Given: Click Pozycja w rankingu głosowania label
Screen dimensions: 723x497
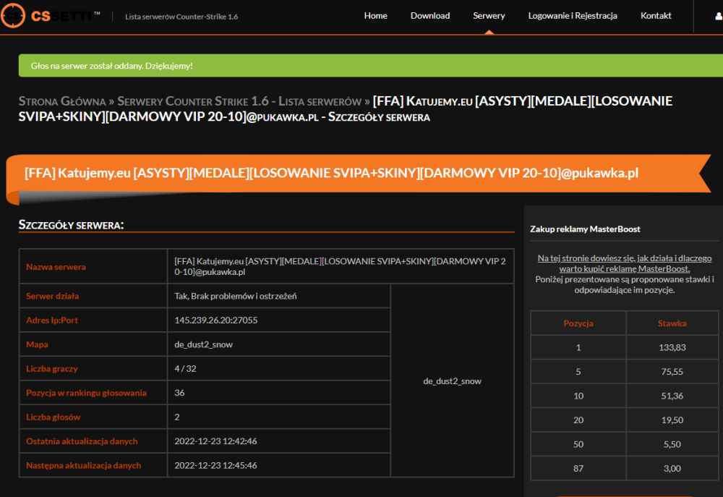Looking at the screenshot, I should click(86, 393).
